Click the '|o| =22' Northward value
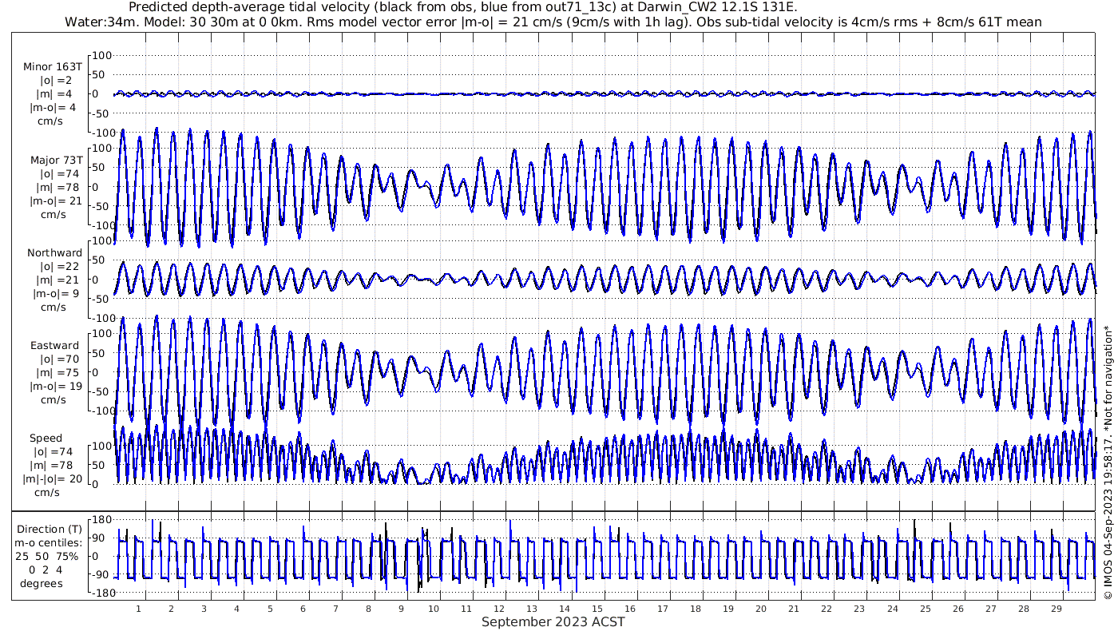 [60, 266]
